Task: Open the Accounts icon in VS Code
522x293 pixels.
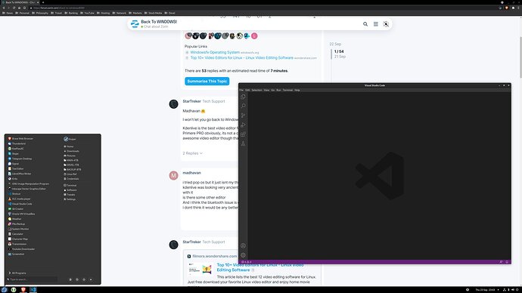Action: point(244,246)
